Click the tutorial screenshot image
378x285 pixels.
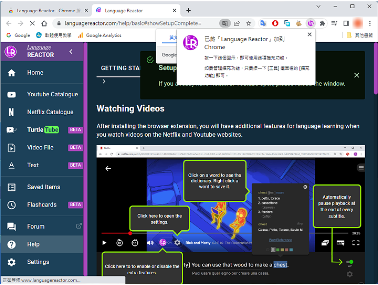pos(231,214)
